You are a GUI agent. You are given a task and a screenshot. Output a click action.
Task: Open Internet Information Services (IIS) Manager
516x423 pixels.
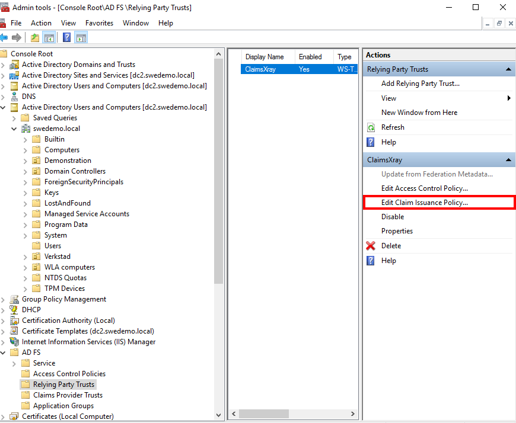(x=88, y=342)
